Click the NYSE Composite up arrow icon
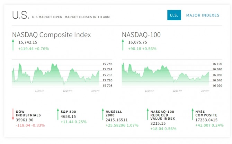 (192, 114)
